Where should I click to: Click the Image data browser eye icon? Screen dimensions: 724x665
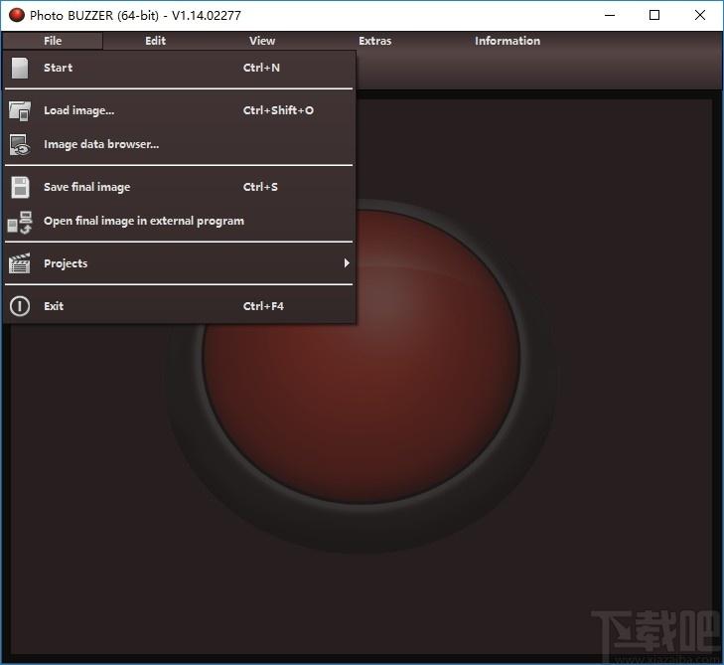pyautogui.click(x=20, y=145)
